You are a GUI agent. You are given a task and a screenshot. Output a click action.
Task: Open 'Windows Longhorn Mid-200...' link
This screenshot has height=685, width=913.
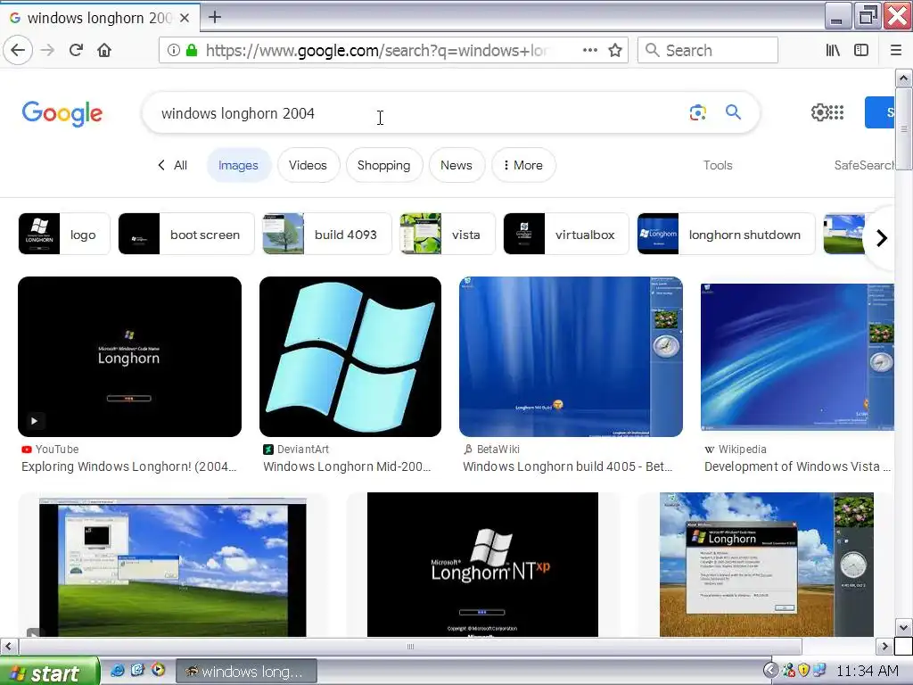pos(347,466)
